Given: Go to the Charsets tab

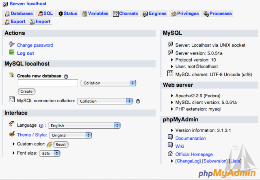Looking at the screenshot, I should 126,13.
